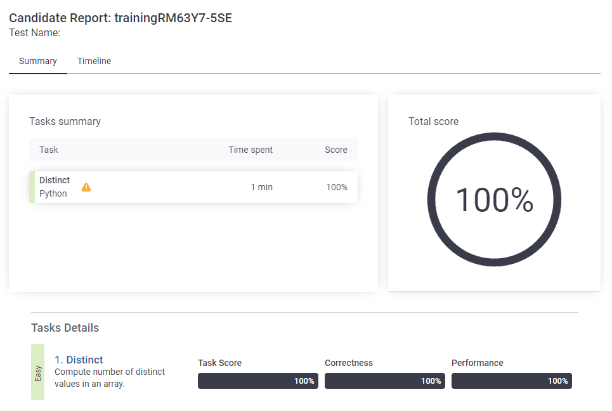Click the Performance label
The height and width of the screenshot is (411, 612).
click(478, 363)
